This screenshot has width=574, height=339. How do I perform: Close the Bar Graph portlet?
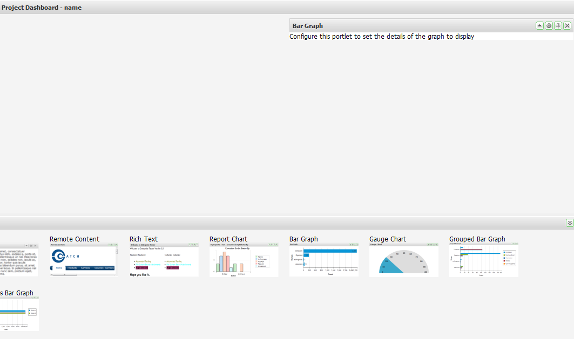pyautogui.click(x=567, y=26)
